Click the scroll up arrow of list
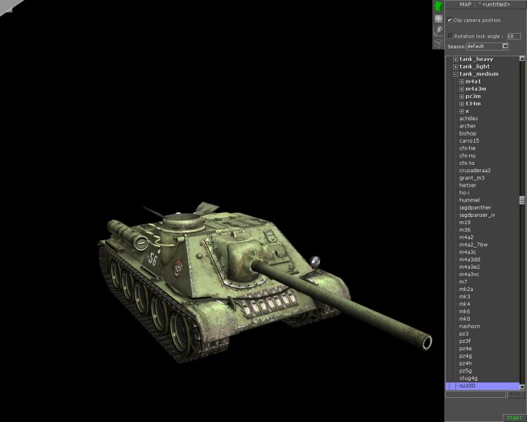Image resolution: width=527 pixels, height=422 pixels. coord(523,59)
